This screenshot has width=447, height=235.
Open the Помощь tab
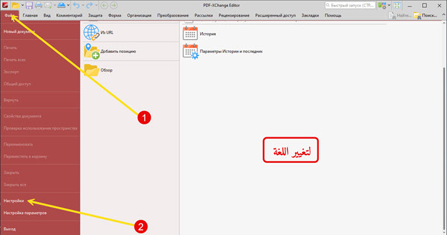point(333,15)
